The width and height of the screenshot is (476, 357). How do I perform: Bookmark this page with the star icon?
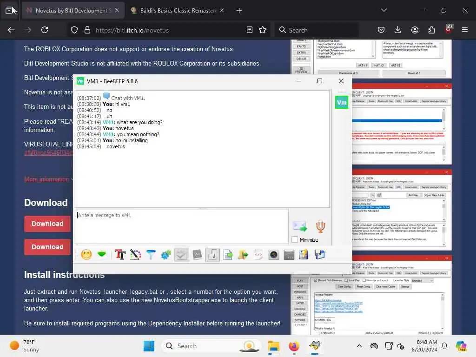click(x=263, y=30)
